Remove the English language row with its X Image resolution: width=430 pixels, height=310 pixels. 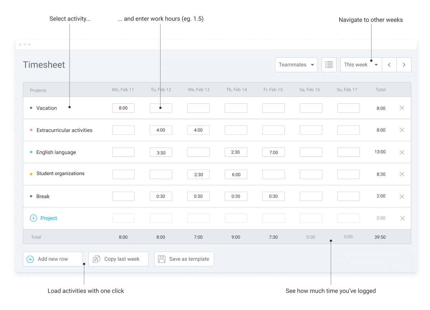pyautogui.click(x=402, y=152)
